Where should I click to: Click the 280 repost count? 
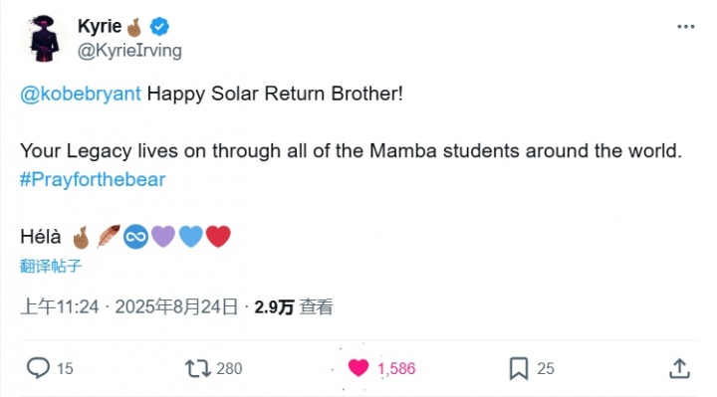click(229, 368)
